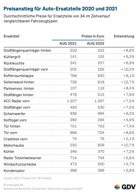
Task: Select the Kühlergrill row label
Action: 12,57
